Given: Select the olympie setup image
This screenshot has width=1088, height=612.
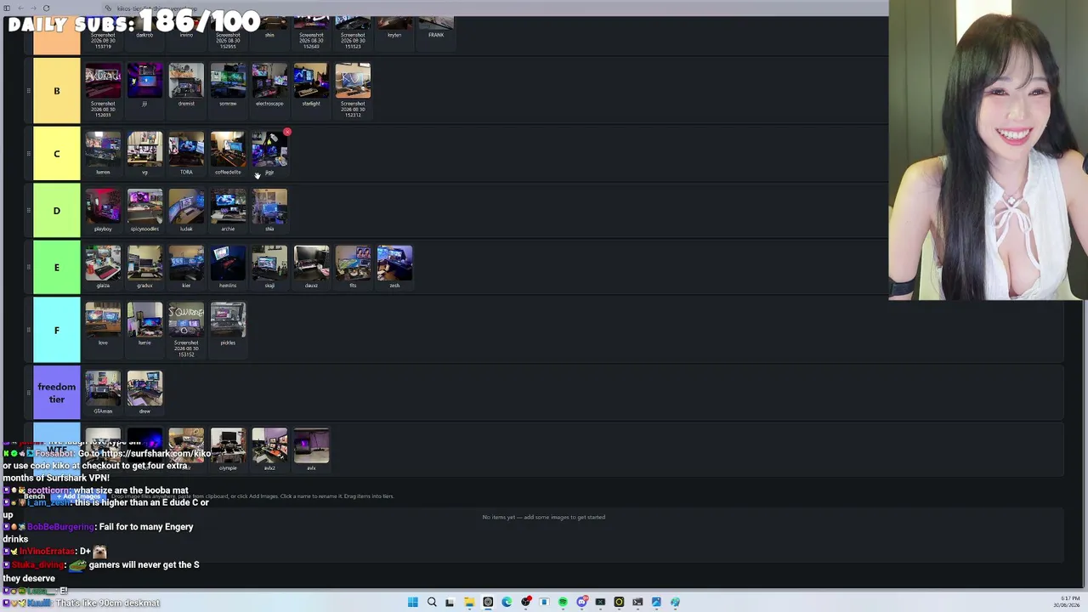Looking at the screenshot, I should pyautogui.click(x=228, y=445).
